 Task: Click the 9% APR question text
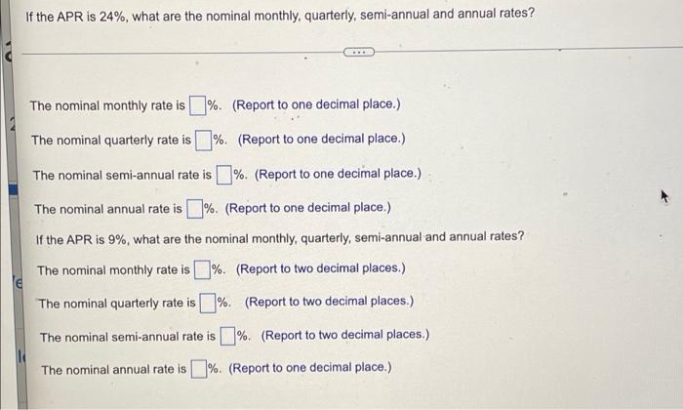280,238
